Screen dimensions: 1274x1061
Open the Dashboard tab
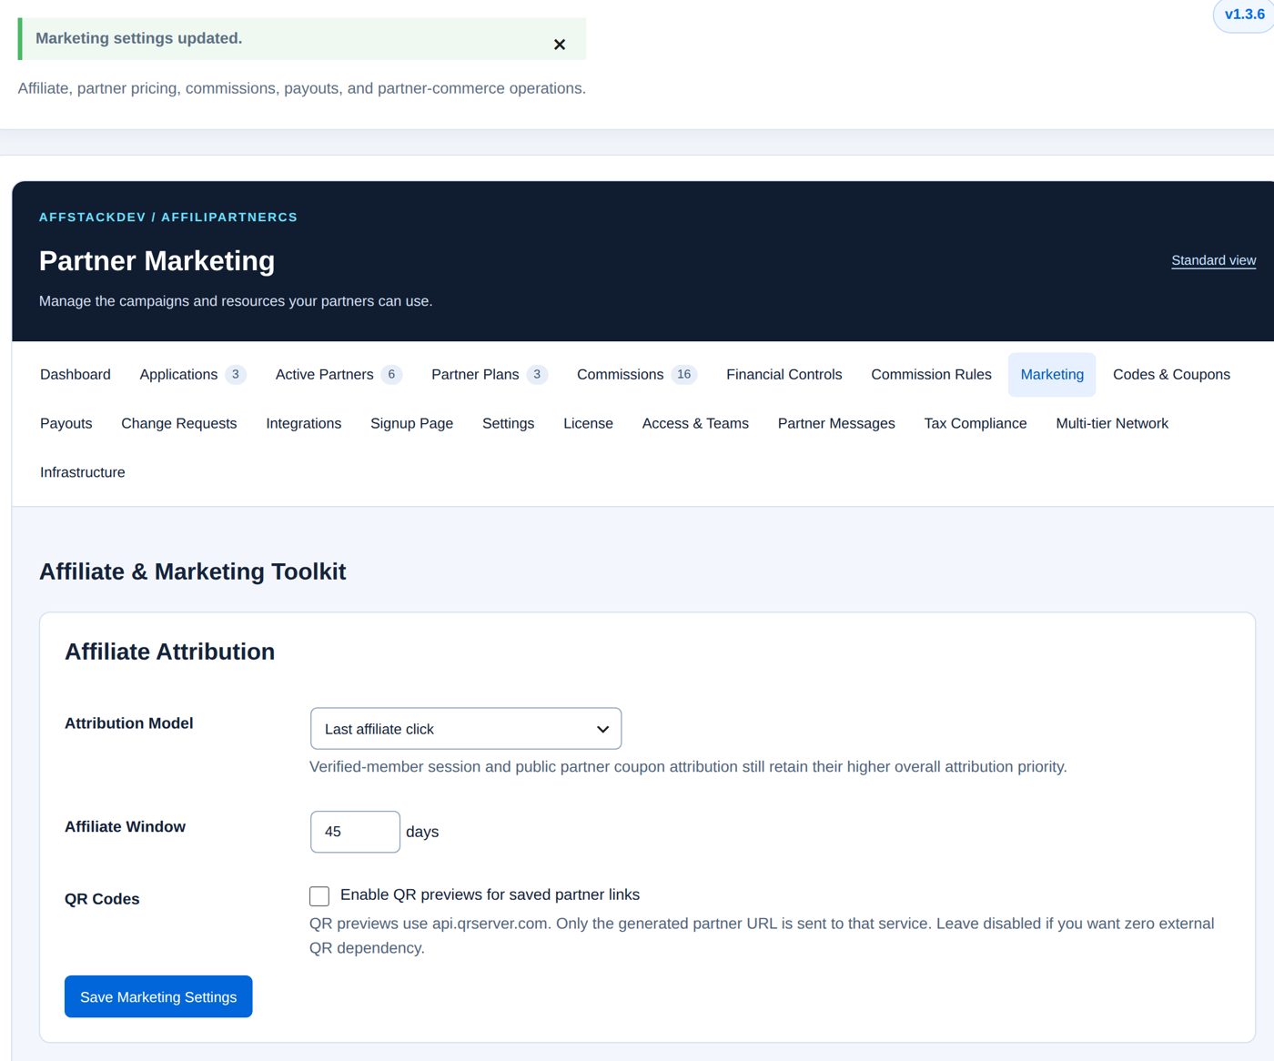click(76, 375)
